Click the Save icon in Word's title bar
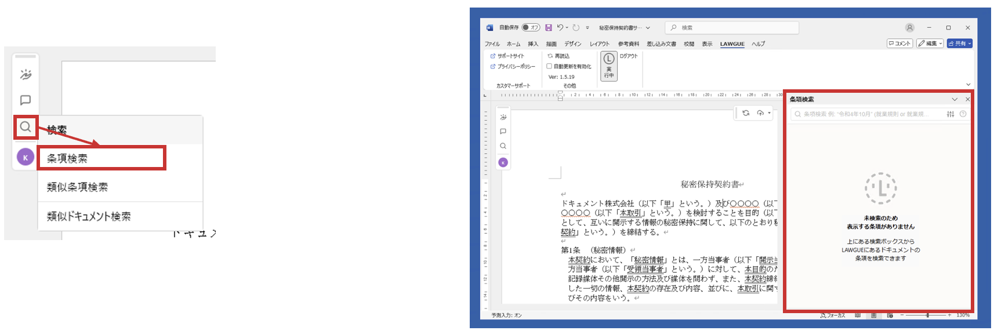 click(549, 28)
